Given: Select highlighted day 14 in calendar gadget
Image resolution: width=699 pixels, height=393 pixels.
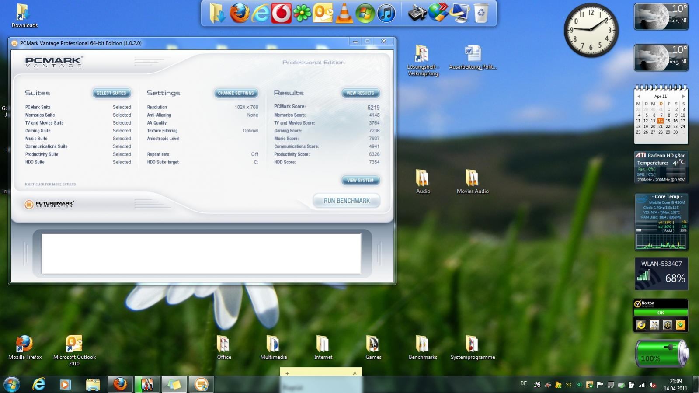Looking at the screenshot, I should point(660,121).
